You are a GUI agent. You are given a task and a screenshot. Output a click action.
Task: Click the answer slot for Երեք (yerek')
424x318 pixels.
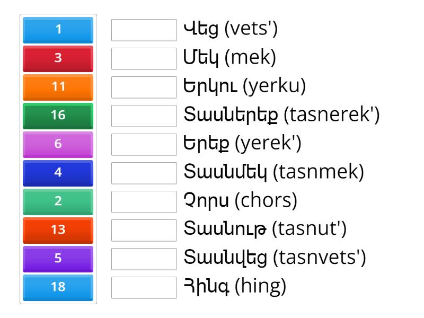click(x=144, y=145)
